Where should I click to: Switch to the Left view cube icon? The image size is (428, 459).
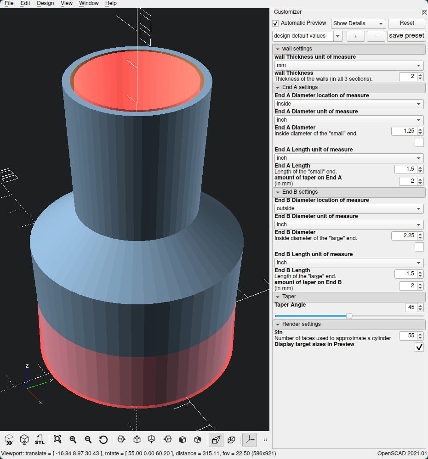click(167, 439)
